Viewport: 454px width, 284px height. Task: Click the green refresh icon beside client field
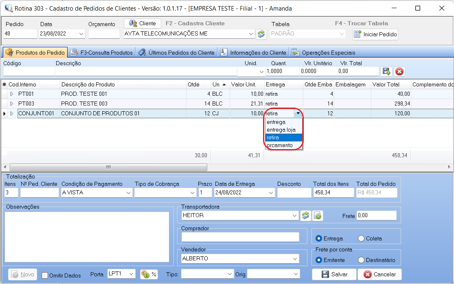point(261,34)
